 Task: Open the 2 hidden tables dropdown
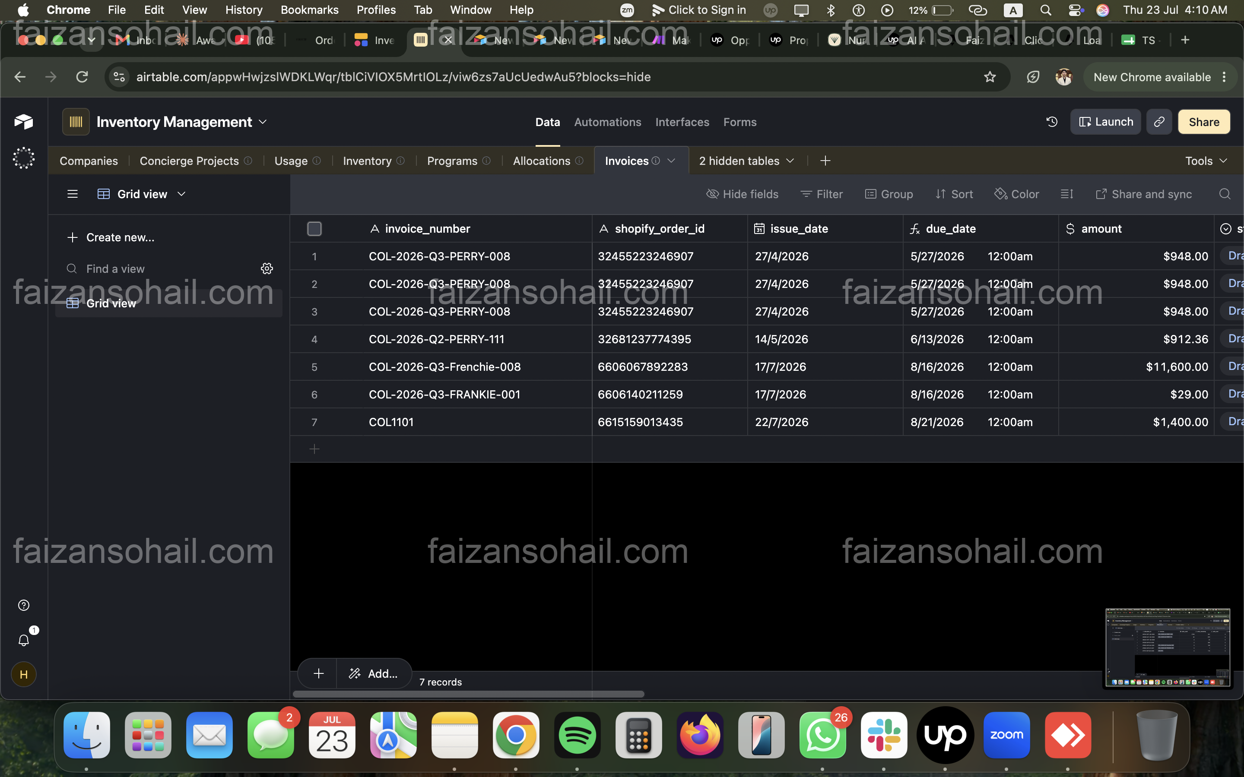click(x=746, y=161)
